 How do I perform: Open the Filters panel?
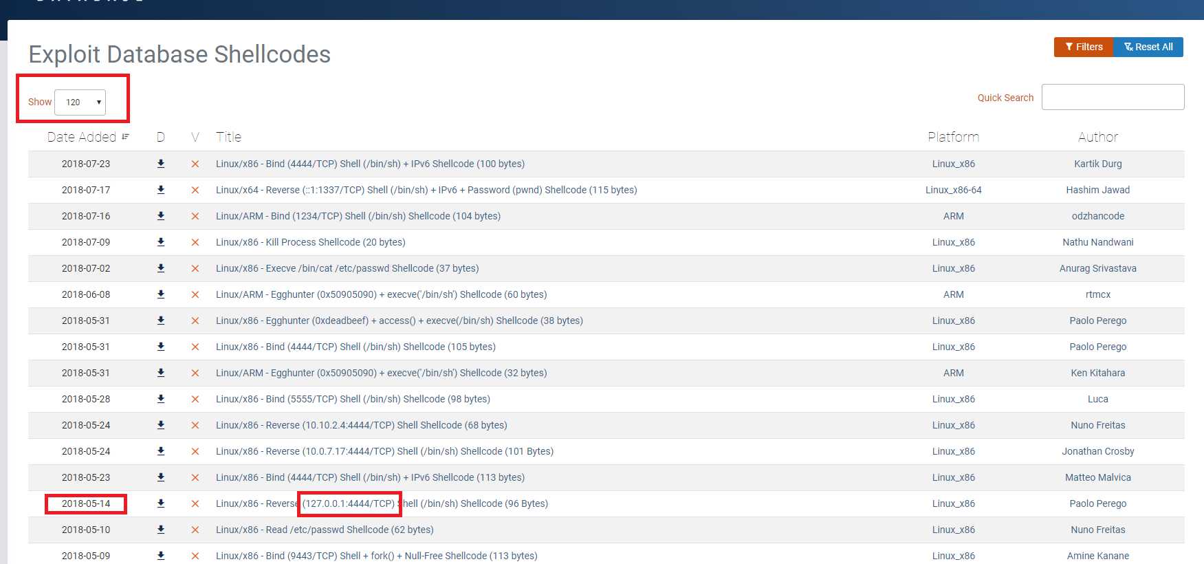(1084, 47)
